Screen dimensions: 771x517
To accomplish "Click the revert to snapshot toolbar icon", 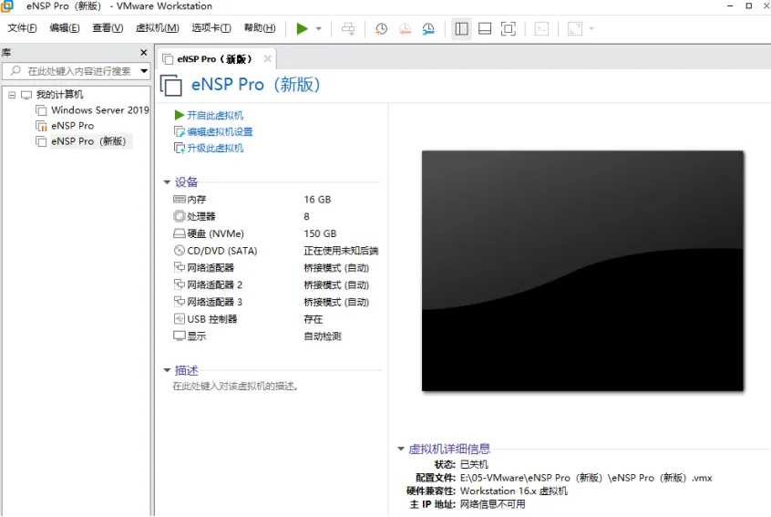I will [405, 28].
